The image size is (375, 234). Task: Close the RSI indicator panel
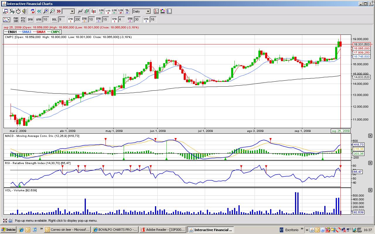coord(370,163)
